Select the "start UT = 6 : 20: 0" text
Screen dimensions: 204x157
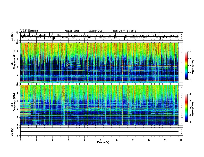point(124,31)
